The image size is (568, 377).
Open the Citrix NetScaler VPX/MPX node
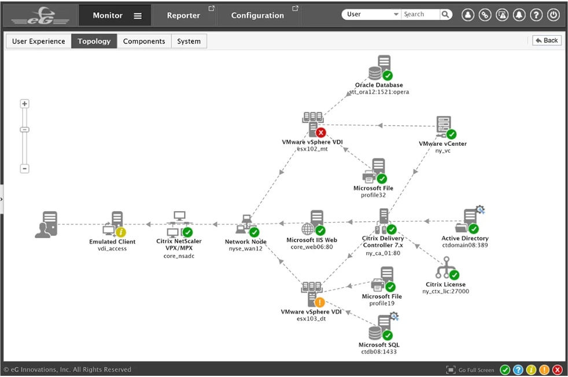179,224
